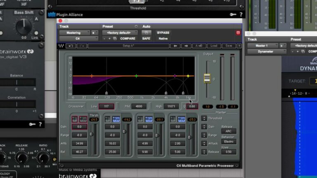Adjust the Master Attack stepper
Screen dimensions: 317x178
pos(204,143)
